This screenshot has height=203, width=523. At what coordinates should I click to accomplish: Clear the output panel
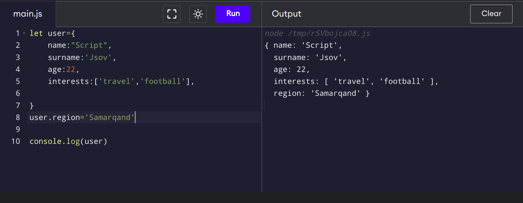tap(491, 14)
